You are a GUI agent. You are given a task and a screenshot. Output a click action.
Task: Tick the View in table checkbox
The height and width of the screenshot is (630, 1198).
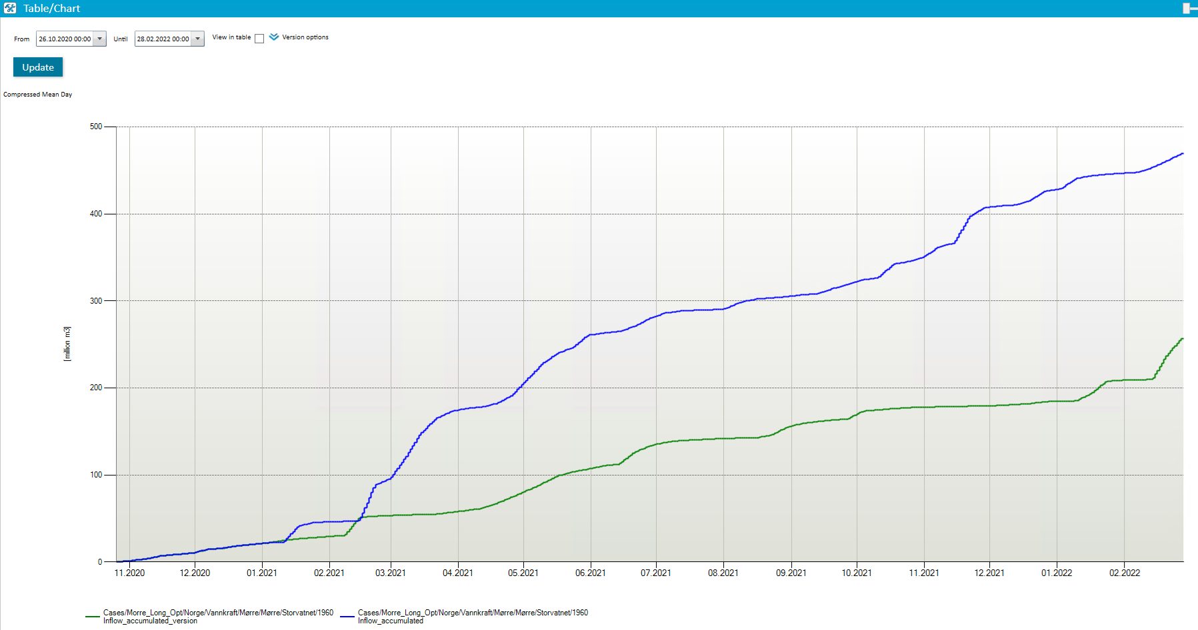coord(259,39)
